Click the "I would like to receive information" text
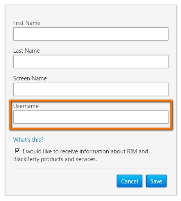 click(67, 151)
